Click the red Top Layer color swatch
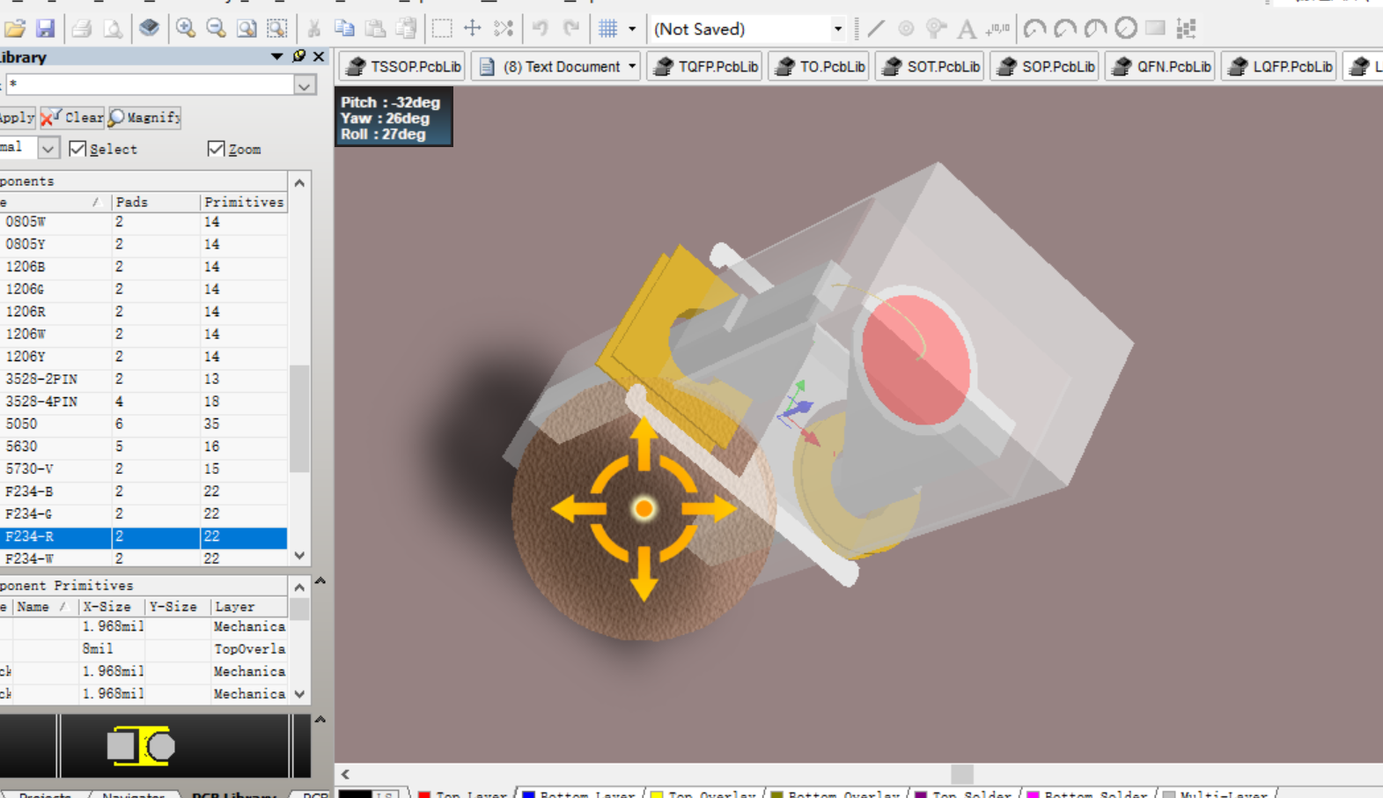The image size is (1383, 798). [424, 794]
